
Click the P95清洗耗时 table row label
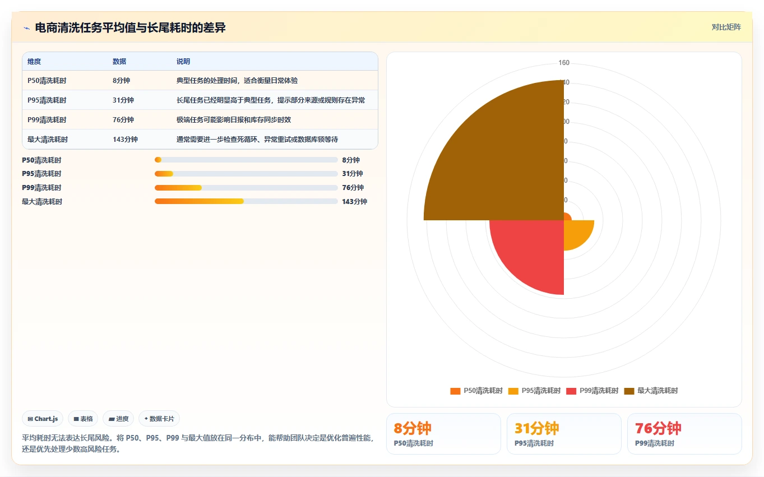pyautogui.click(x=47, y=100)
